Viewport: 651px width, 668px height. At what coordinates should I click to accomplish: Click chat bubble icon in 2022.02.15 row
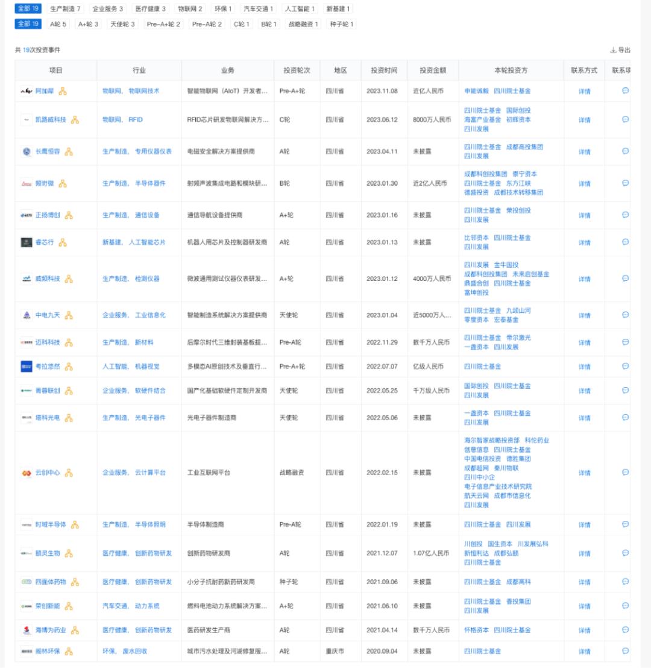tap(626, 473)
